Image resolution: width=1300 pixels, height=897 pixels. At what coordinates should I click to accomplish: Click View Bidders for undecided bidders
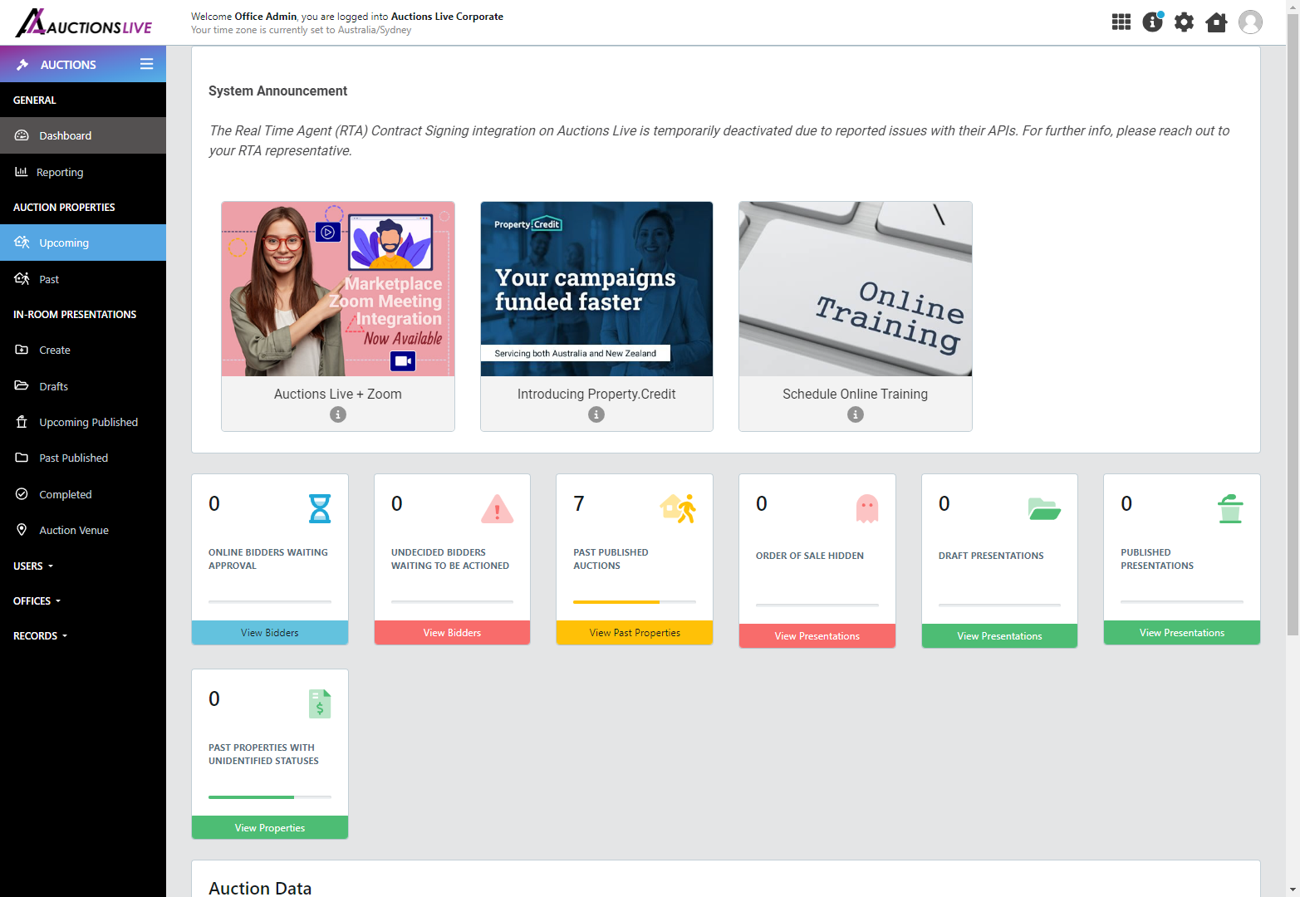(x=452, y=633)
